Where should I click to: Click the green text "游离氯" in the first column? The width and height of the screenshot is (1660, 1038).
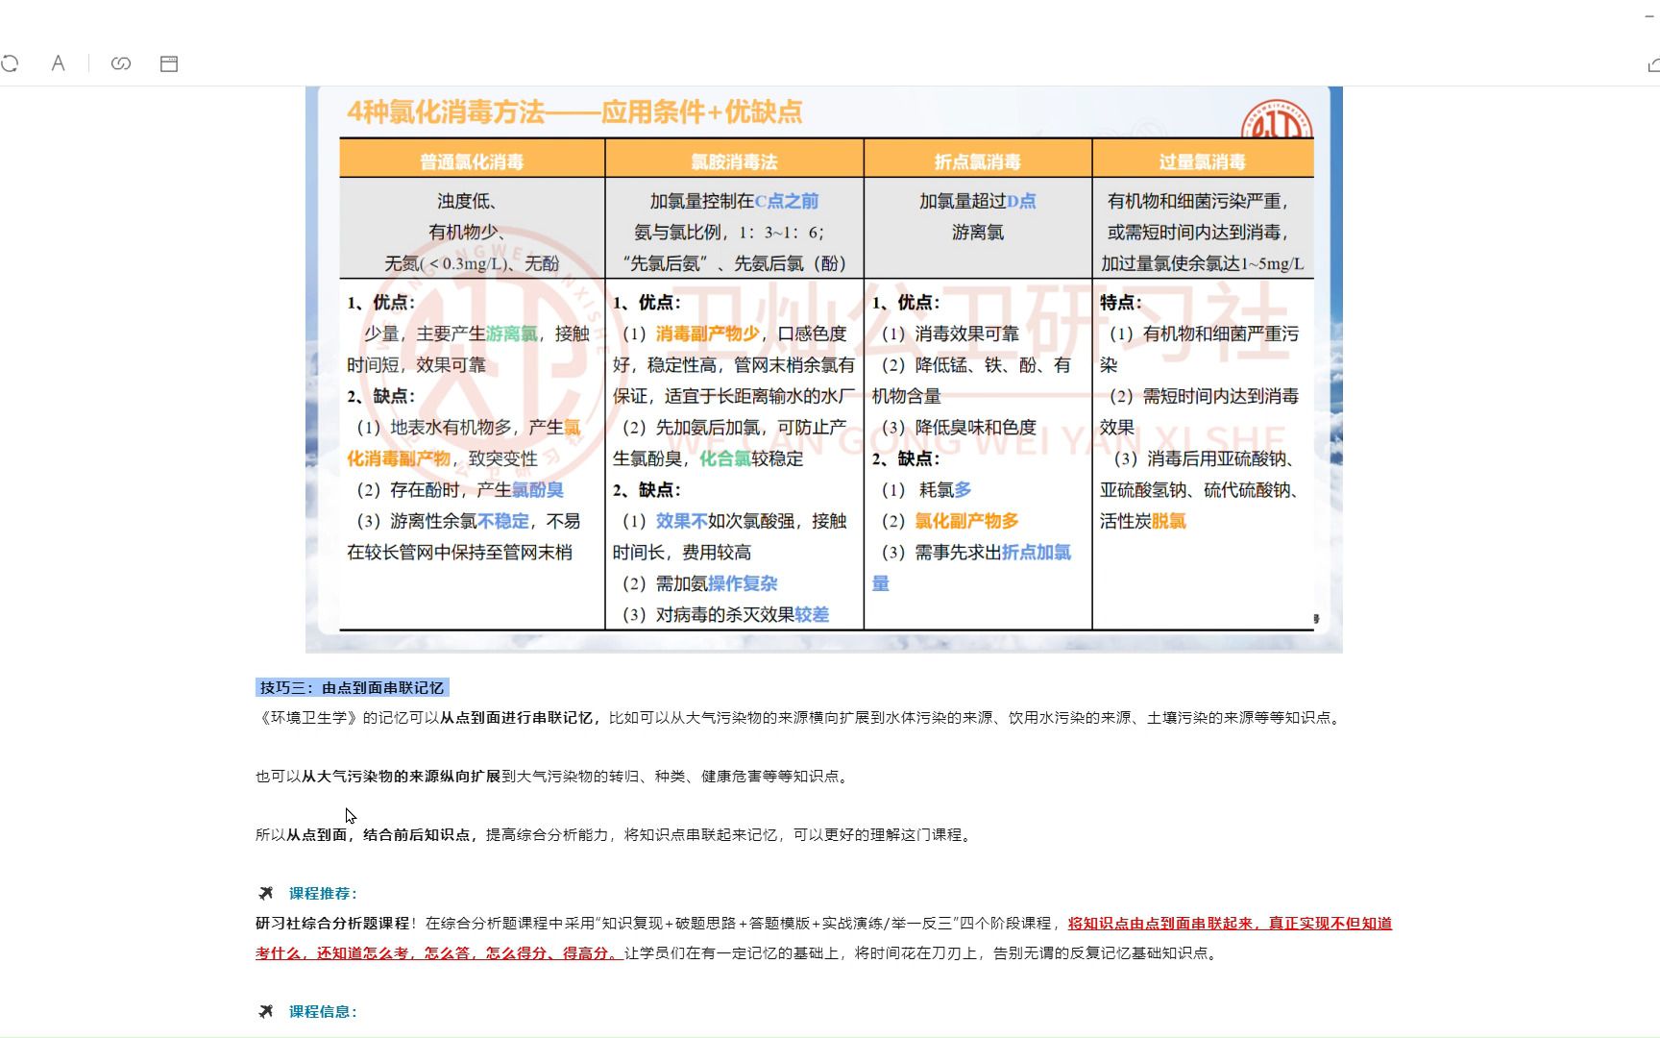[511, 334]
